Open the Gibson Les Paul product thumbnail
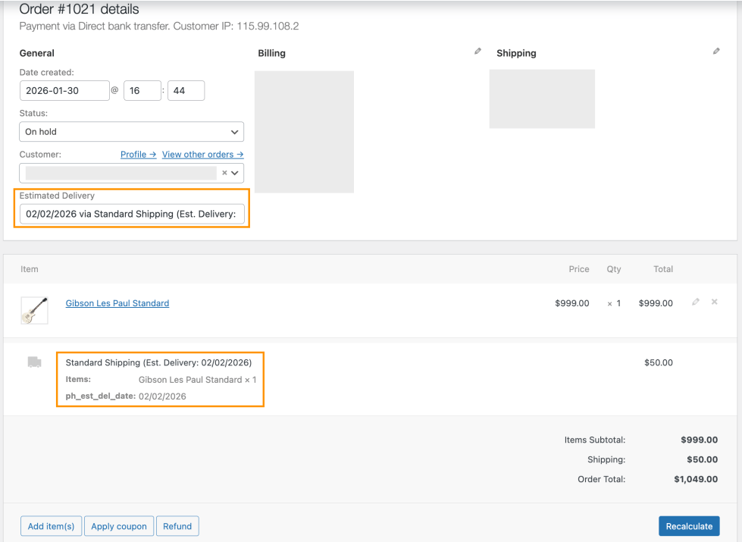The height and width of the screenshot is (542, 742). [34, 310]
